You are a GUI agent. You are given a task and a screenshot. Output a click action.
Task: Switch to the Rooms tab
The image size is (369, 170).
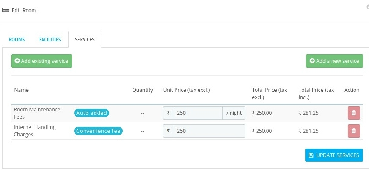tap(17, 39)
